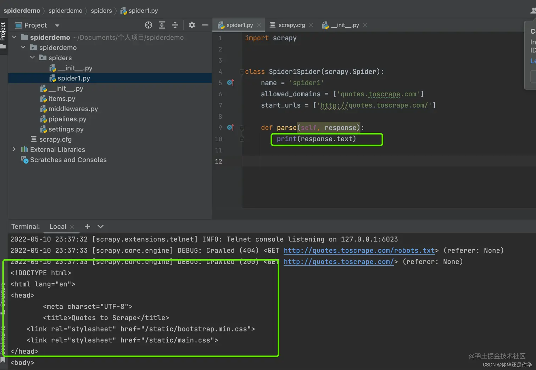
Task: Open __init__.py inside spiders folder
Action: coord(71,68)
